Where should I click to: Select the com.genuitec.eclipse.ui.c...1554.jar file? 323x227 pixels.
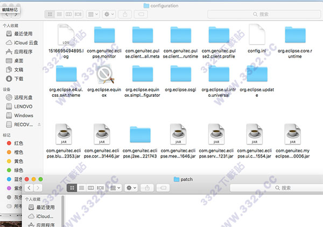[255, 134]
